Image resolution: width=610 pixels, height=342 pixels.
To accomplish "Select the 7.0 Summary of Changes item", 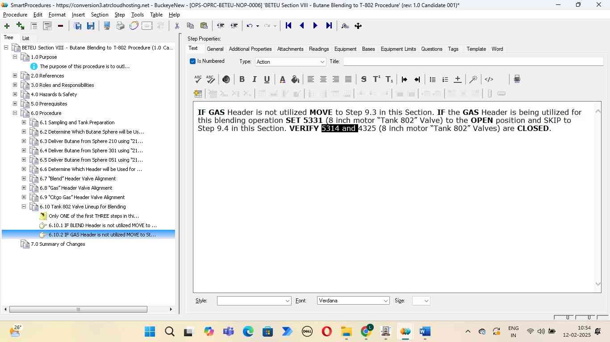I will pyautogui.click(x=58, y=244).
